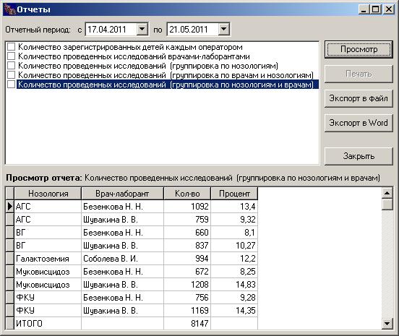The image size is (399, 336).
Task: Select cell with count 1169
Action: 187,310
